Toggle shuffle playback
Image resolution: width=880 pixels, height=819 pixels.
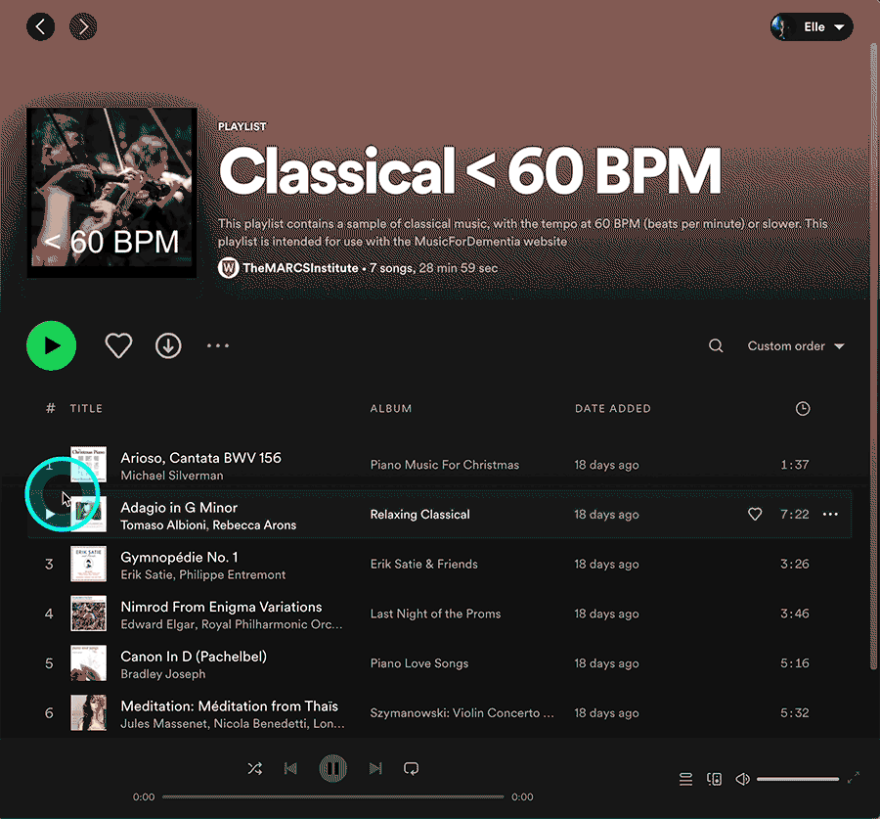pos(254,769)
